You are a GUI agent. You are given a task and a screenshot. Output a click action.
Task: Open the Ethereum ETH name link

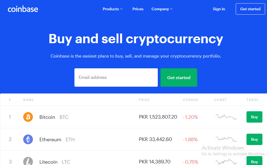coord(57,140)
